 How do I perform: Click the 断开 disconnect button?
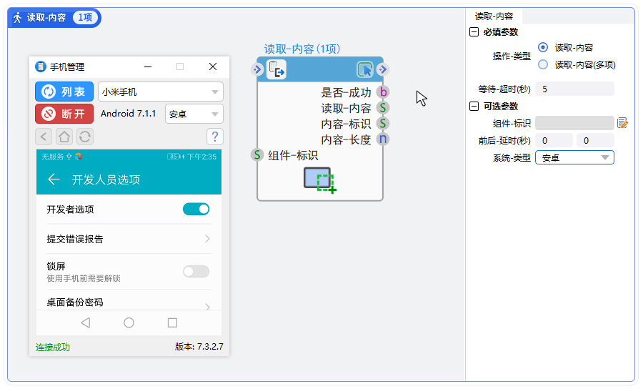pyautogui.click(x=64, y=114)
